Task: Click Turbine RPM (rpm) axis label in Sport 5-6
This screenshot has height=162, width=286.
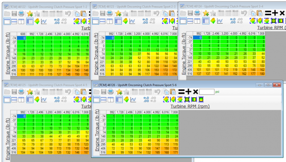Action: pyautogui.click(x=190, y=106)
